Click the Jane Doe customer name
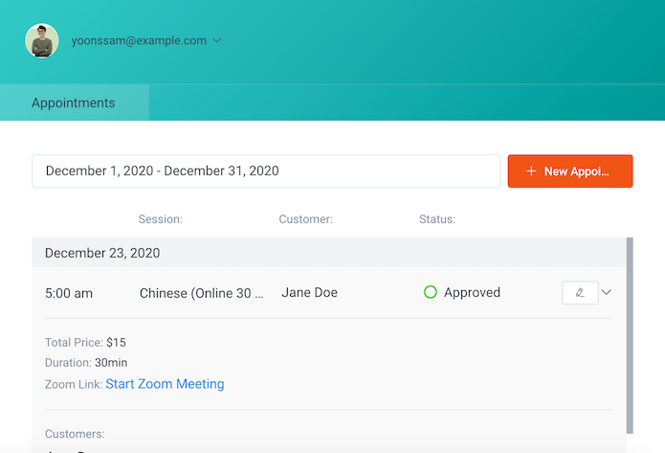The width and height of the screenshot is (665, 453). tap(310, 292)
